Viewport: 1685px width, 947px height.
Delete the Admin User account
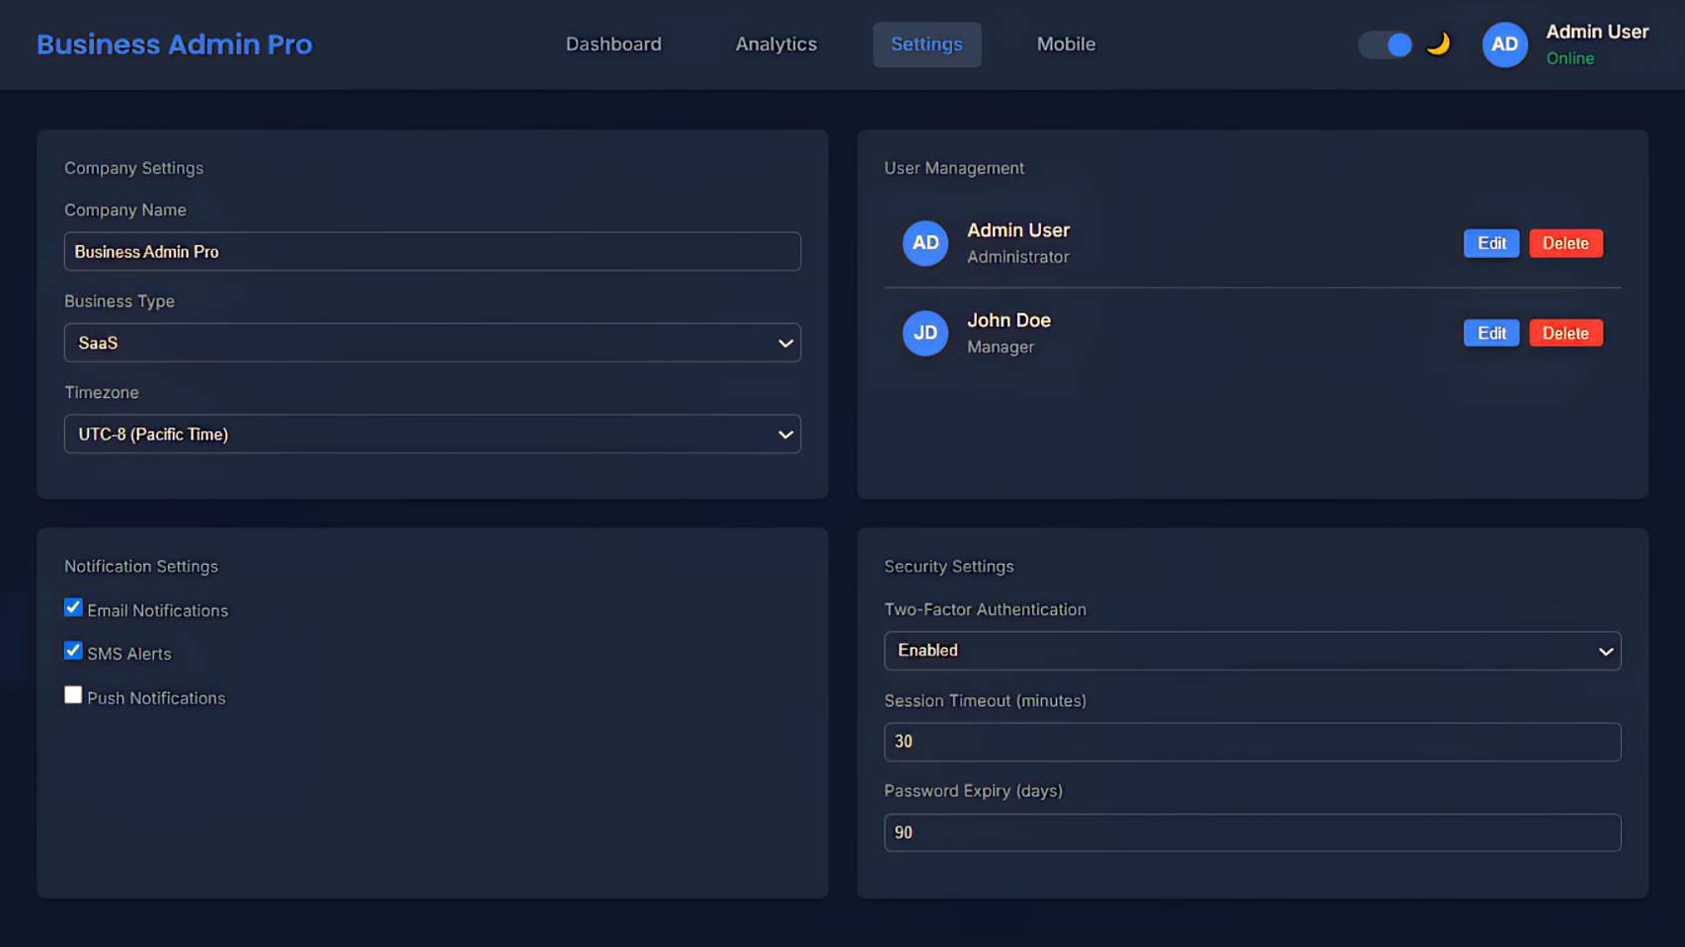(x=1565, y=243)
